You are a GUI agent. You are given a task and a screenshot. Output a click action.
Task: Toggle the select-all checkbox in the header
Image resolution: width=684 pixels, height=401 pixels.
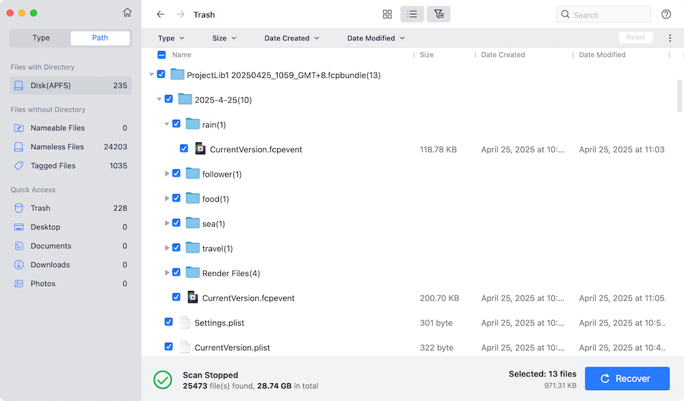(x=161, y=55)
